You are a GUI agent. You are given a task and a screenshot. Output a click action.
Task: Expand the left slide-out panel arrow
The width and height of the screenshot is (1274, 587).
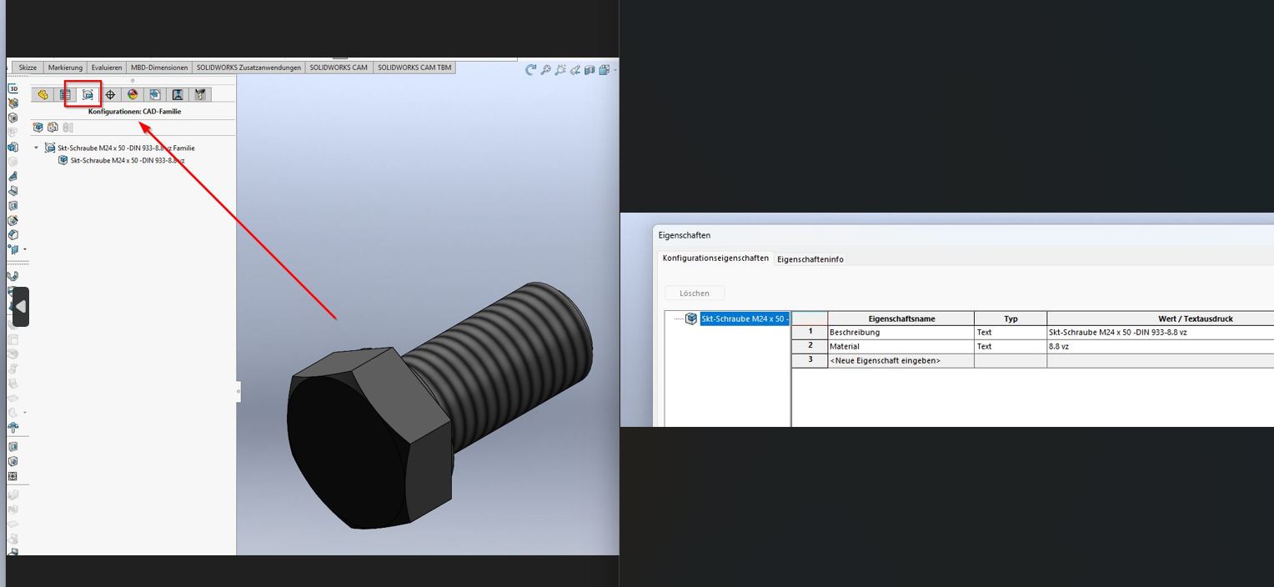21,307
